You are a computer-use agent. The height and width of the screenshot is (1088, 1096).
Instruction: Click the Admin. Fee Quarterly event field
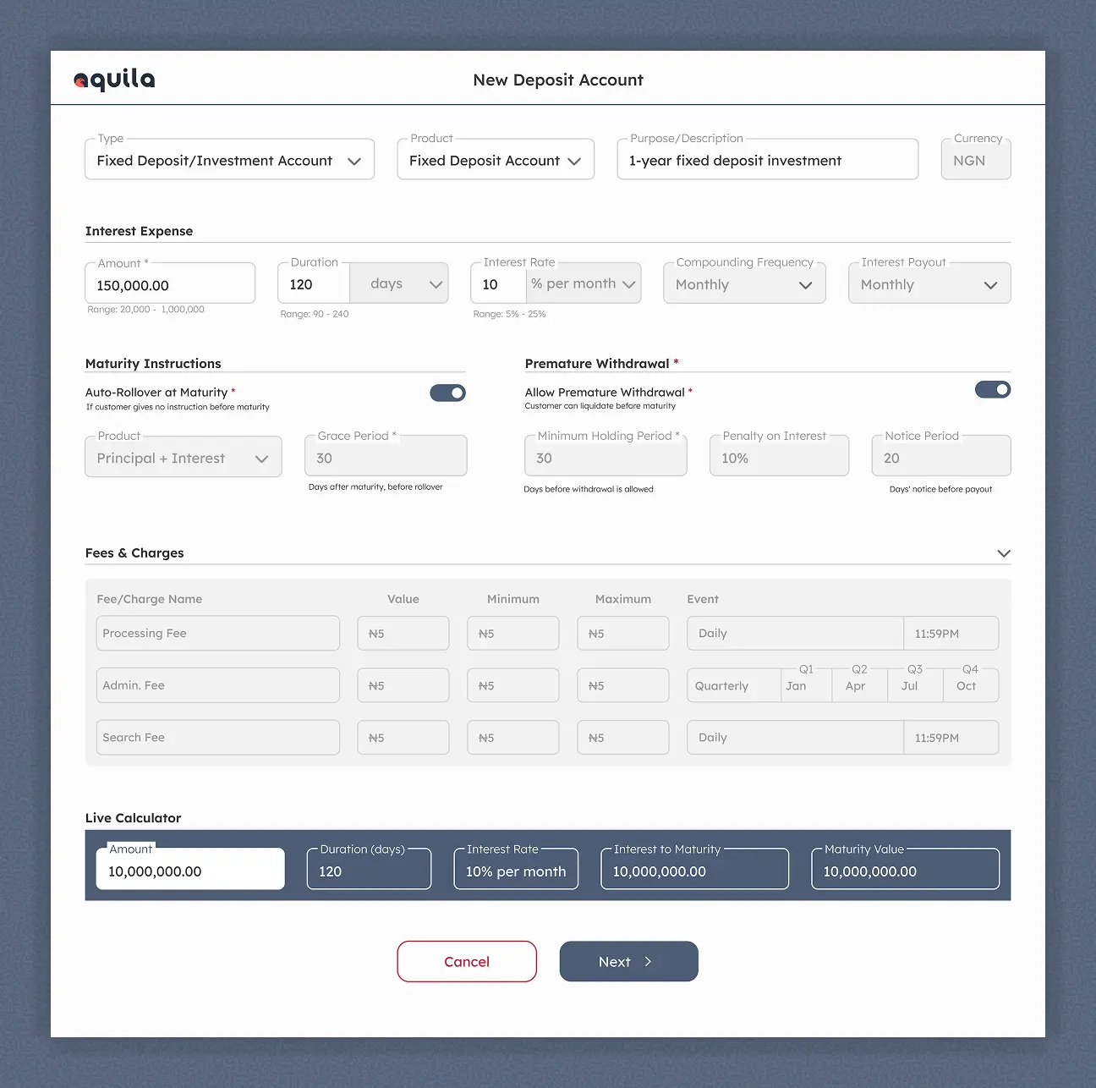734,685
